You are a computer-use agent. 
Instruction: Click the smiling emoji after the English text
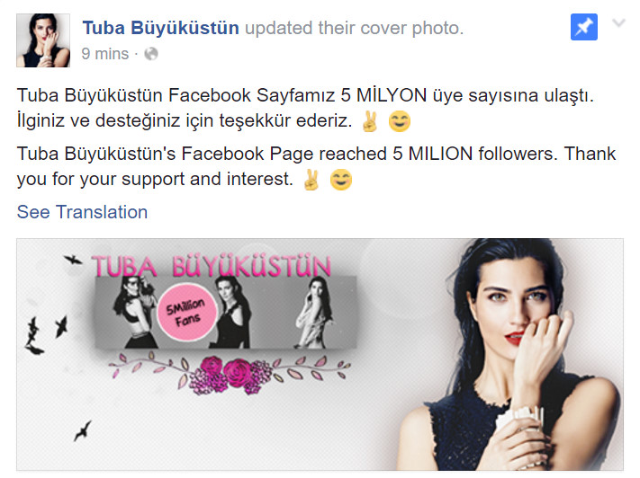341,180
